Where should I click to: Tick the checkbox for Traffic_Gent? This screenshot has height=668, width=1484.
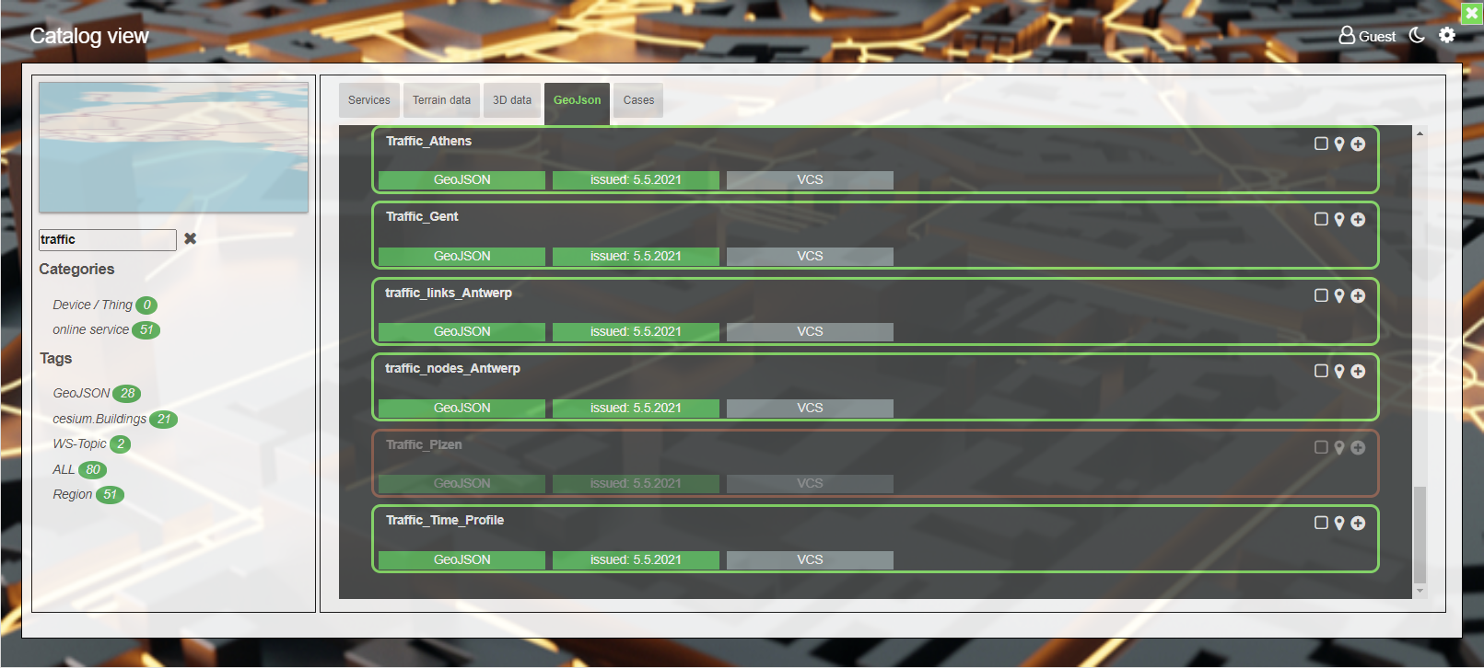click(1321, 219)
